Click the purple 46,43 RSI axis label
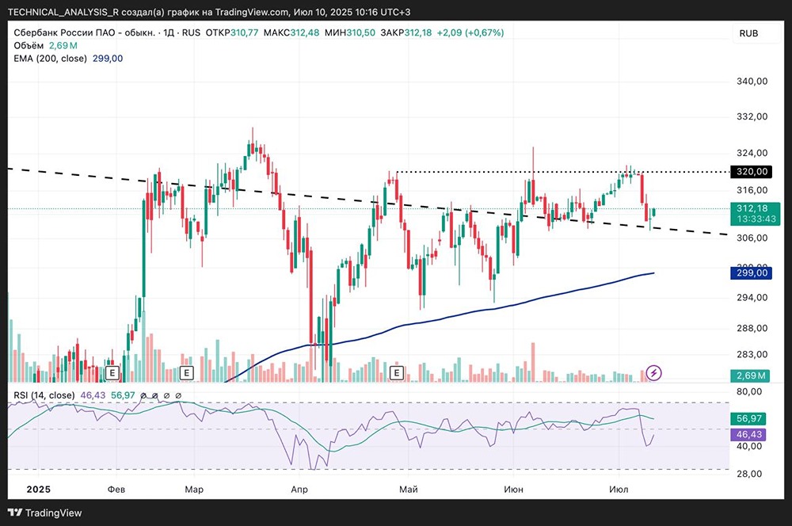The height and width of the screenshot is (526, 792). [x=748, y=435]
